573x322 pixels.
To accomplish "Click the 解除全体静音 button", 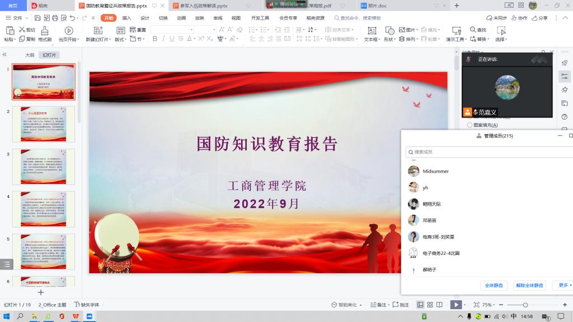I will pyautogui.click(x=529, y=286).
